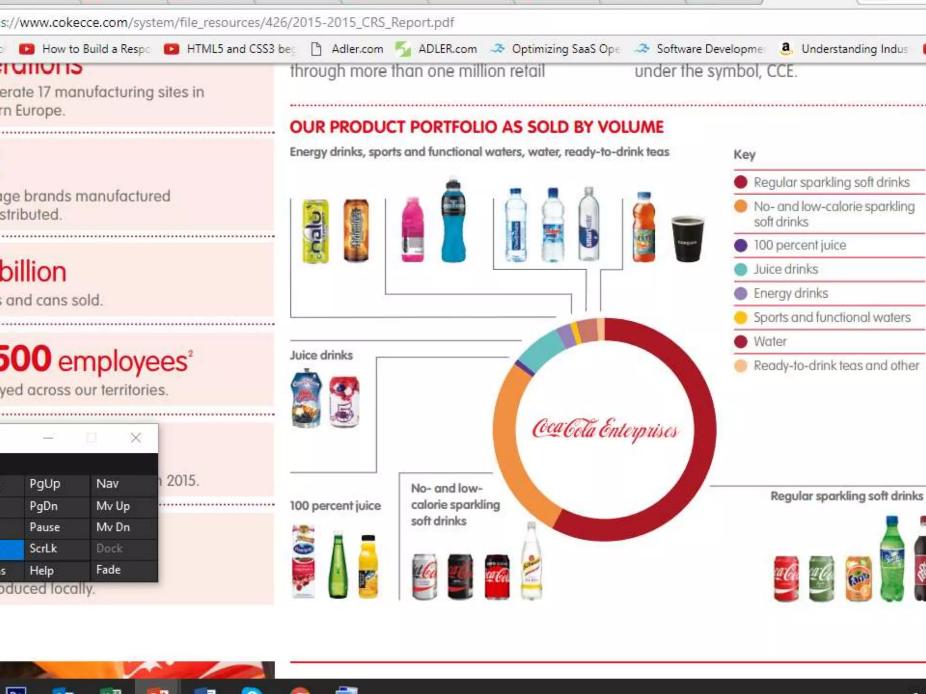
Task: Open the Amazon 'Understanding Indus' bookmark
Action: coord(846,49)
